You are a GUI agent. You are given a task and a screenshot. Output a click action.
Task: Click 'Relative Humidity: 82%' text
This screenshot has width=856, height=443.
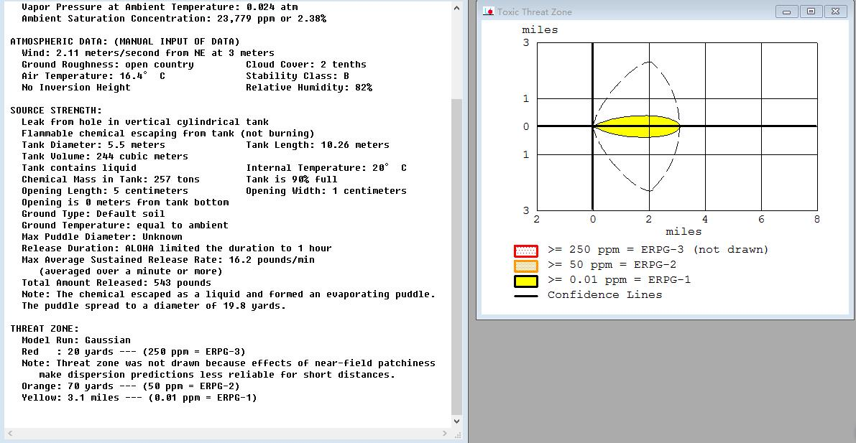click(x=309, y=88)
